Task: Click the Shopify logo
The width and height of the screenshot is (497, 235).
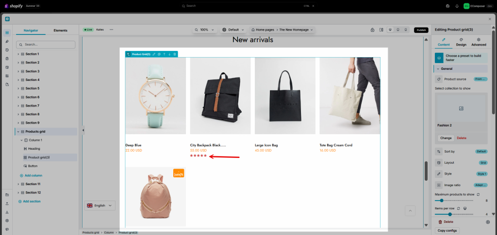Action: (x=13, y=6)
